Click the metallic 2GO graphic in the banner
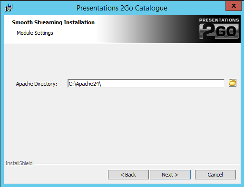Image resolution: width=244 pixels, height=187 pixels. coord(219,31)
